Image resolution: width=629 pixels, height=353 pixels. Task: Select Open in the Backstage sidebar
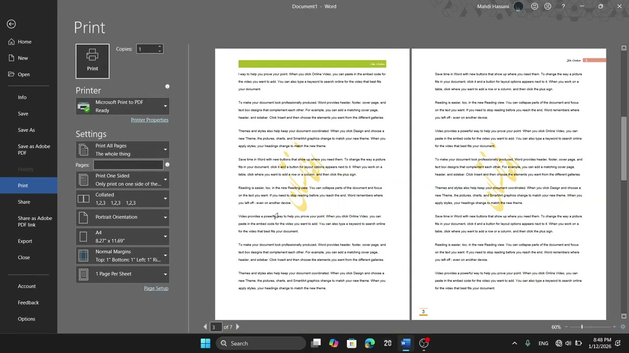coord(29,75)
